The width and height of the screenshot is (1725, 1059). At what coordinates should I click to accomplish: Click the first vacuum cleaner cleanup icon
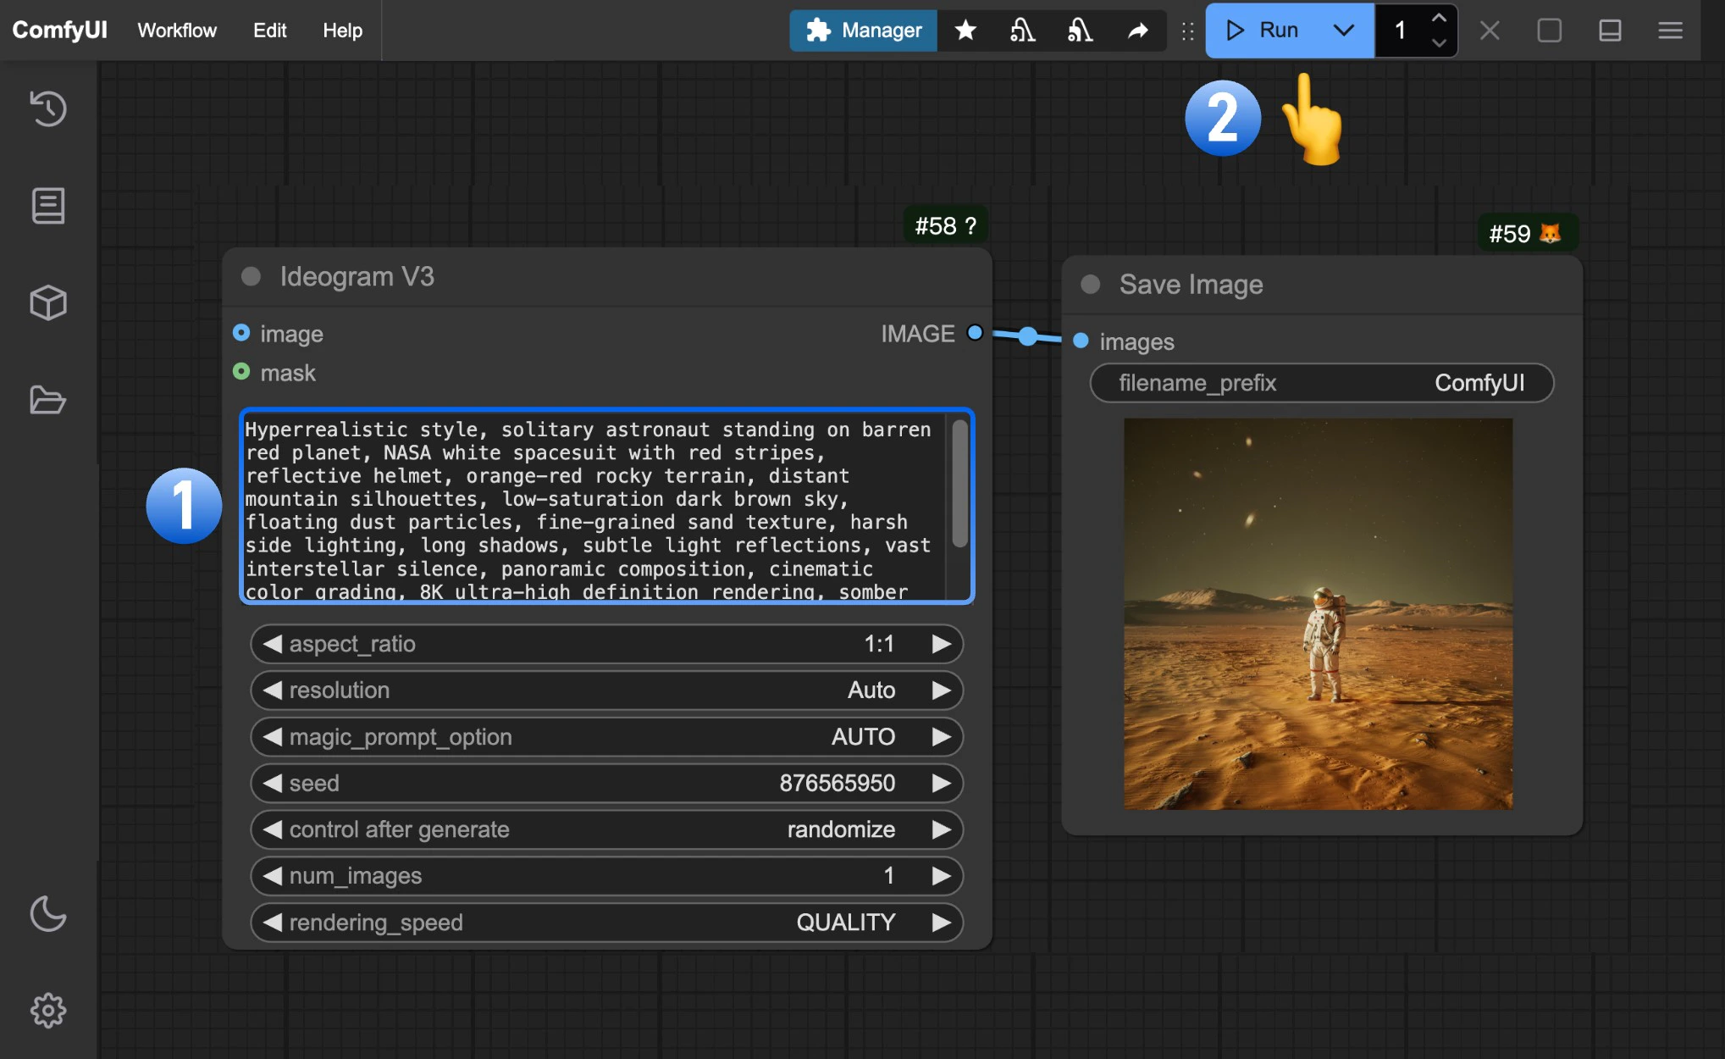point(1023,30)
